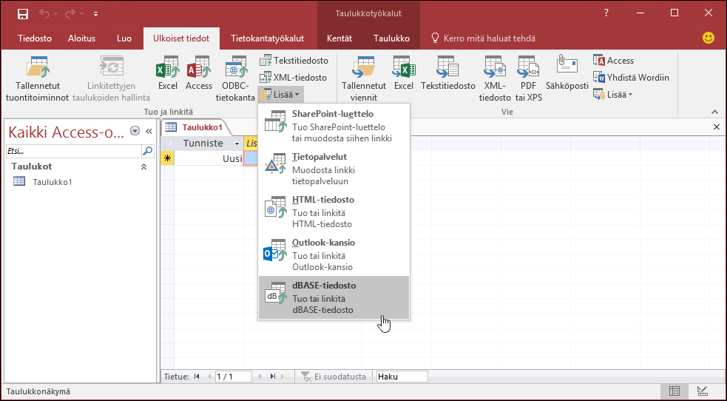This screenshot has width=727, height=401.
Task: Export to PDF tai XPS
Action: point(529,78)
